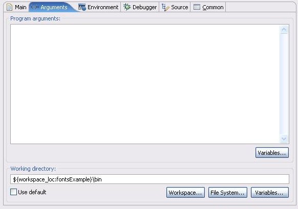Click the Common tab table icon

click(197, 7)
